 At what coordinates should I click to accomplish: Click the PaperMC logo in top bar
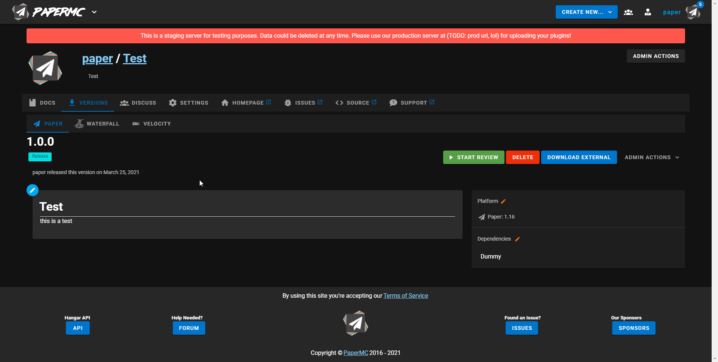tap(49, 12)
